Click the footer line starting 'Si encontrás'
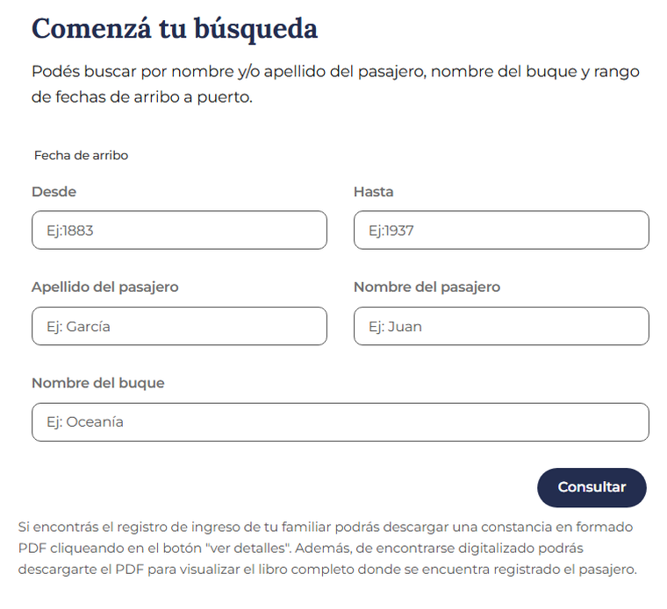Viewport: 667px width, 609px height. coord(325,528)
